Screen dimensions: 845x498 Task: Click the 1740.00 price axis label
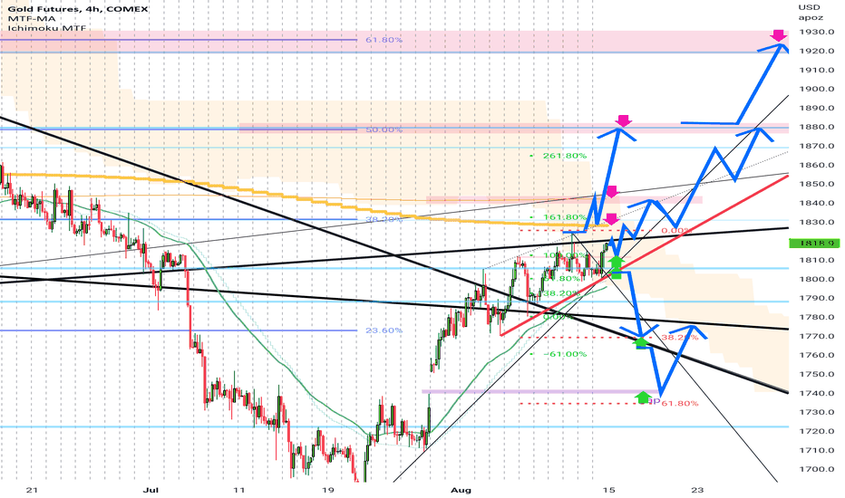point(816,393)
